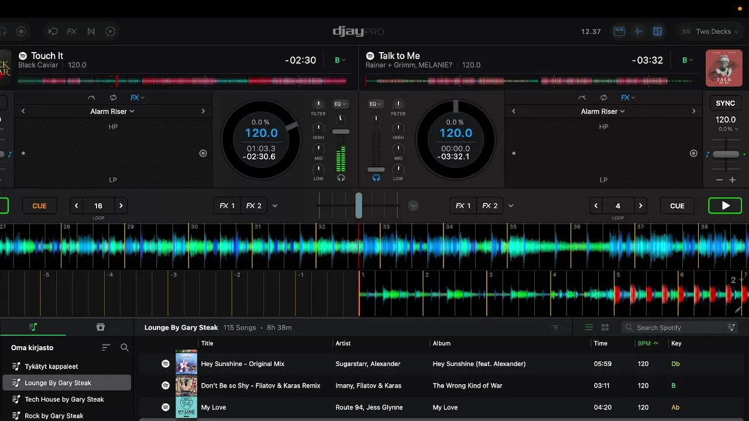Open right deck FX mode dropdown
This screenshot has width=749, height=421.
pyautogui.click(x=628, y=98)
